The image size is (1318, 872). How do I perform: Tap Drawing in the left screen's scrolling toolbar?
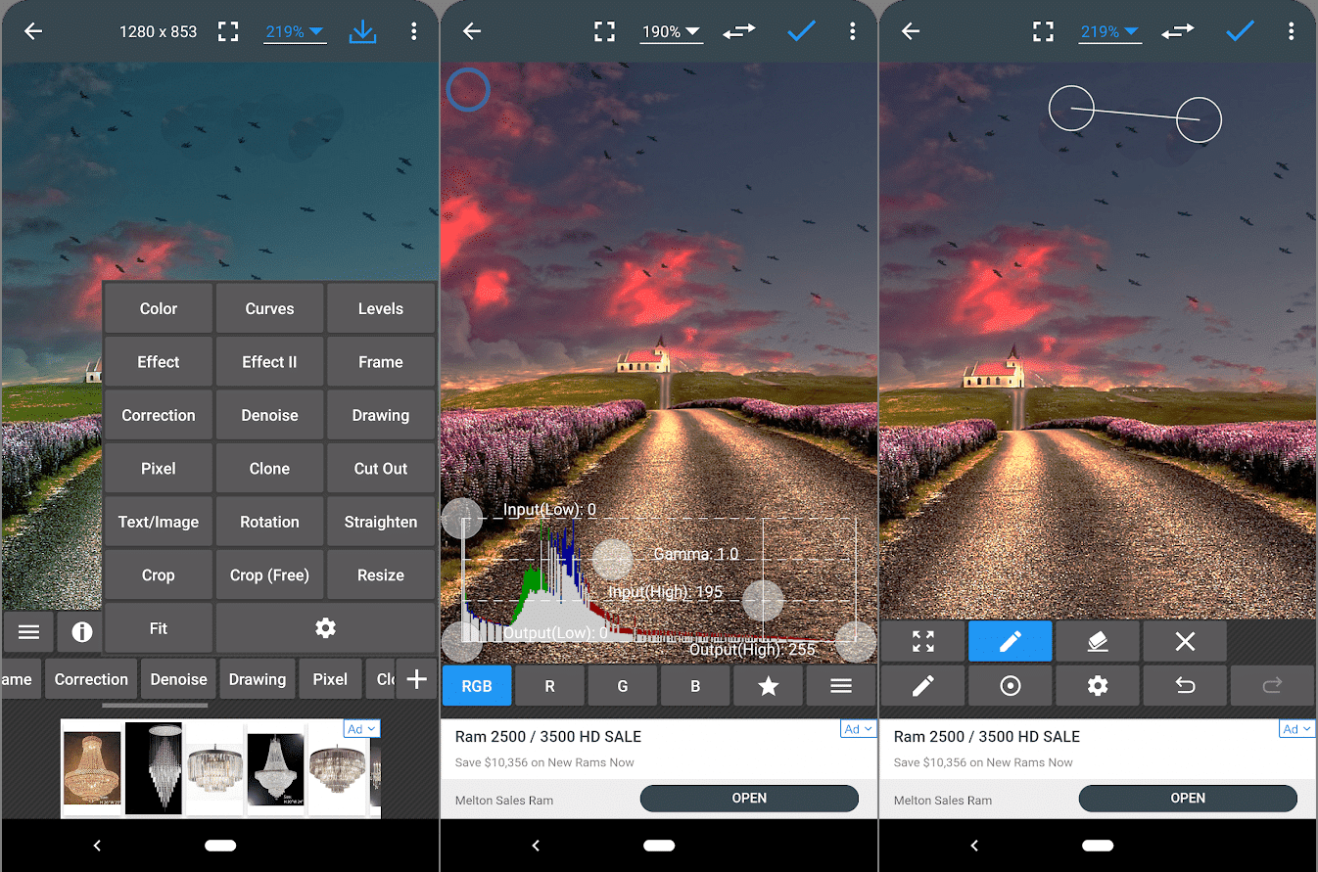[x=258, y=679]
